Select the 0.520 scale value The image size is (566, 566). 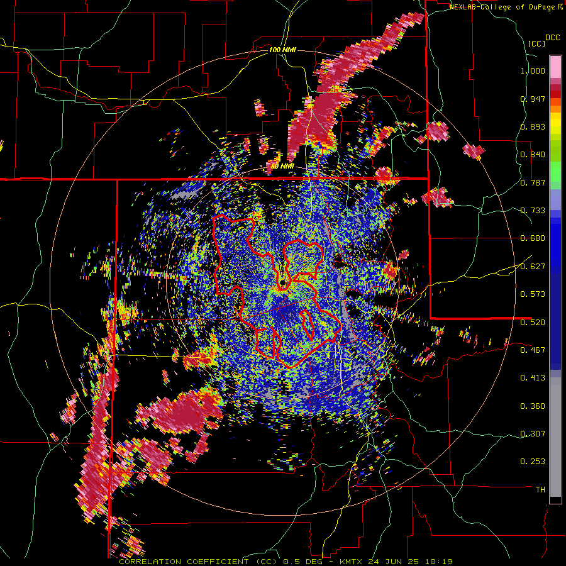click(533, 322)
